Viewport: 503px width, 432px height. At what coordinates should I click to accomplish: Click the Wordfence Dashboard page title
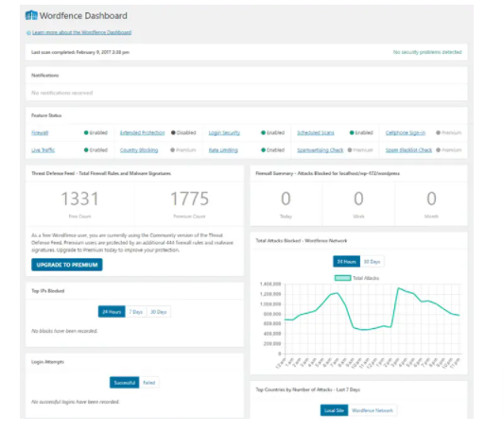(x=83, y=15)
